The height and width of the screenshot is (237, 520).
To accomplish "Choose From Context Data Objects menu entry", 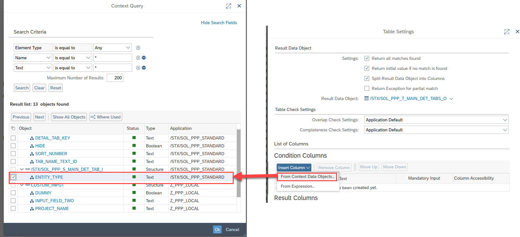I will click(x=307, y=176).
